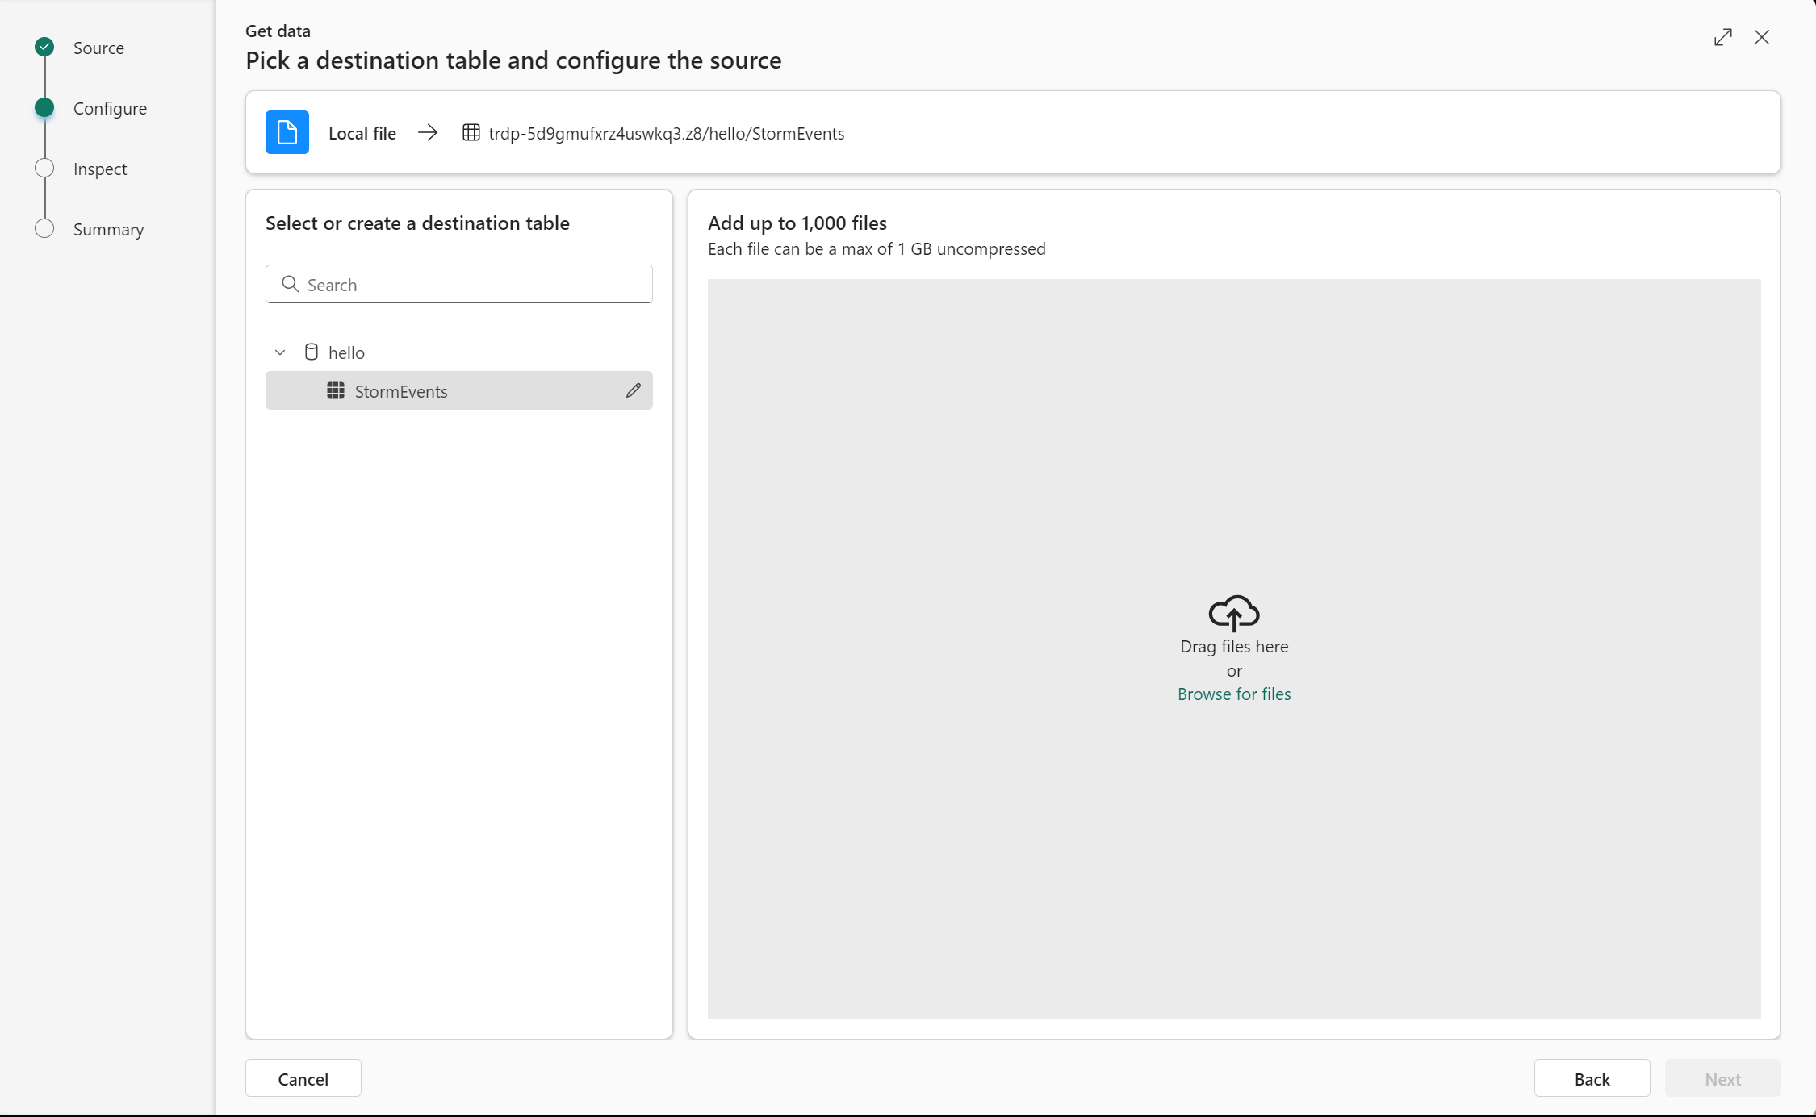Viewport: 1816px width, 1117px height.
Task: Click the Source step in left sidebar
Action: point(98,47)
